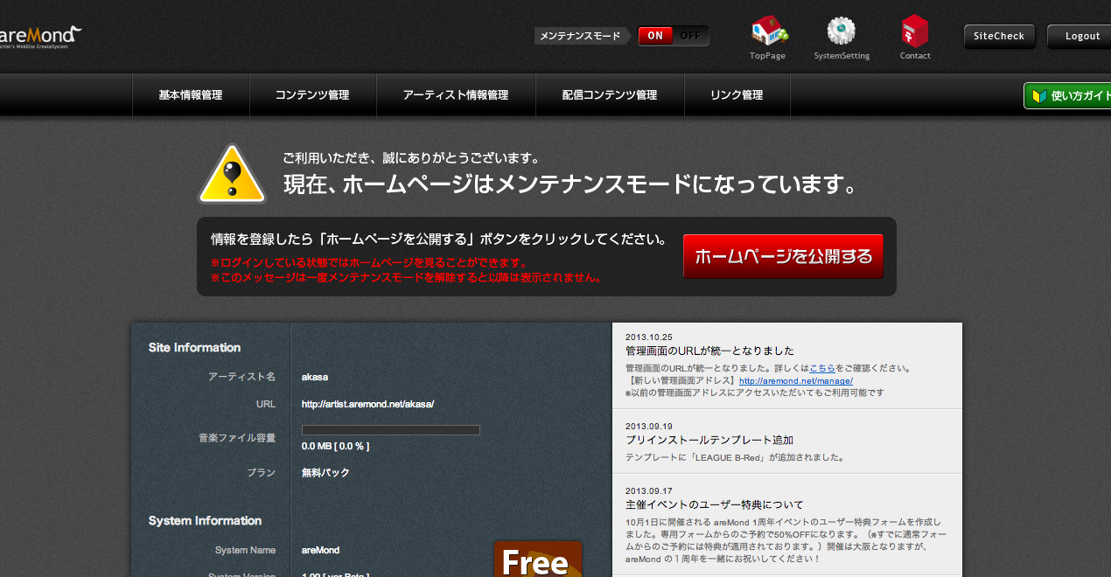
Task: Click the SiteCheck button
Action: click(999, 36)
